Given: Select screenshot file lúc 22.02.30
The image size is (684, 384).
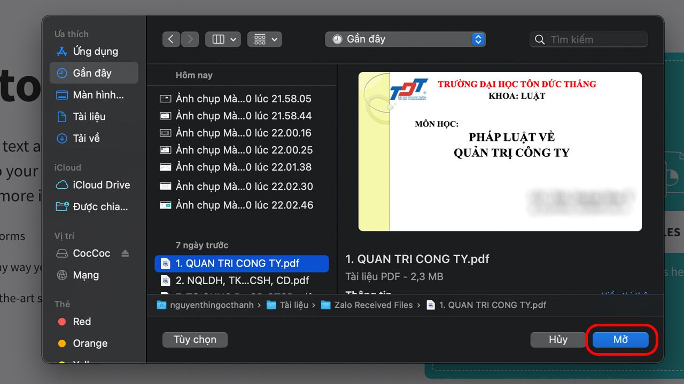Looking at the screenshot, I should pos(242,186).
